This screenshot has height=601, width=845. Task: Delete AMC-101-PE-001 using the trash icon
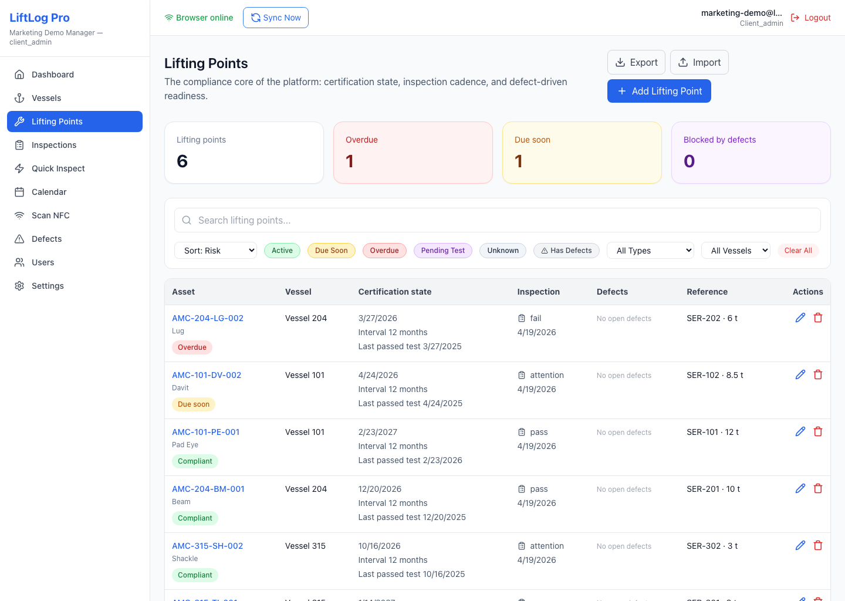pyautogui.click(x=818, y=431)
